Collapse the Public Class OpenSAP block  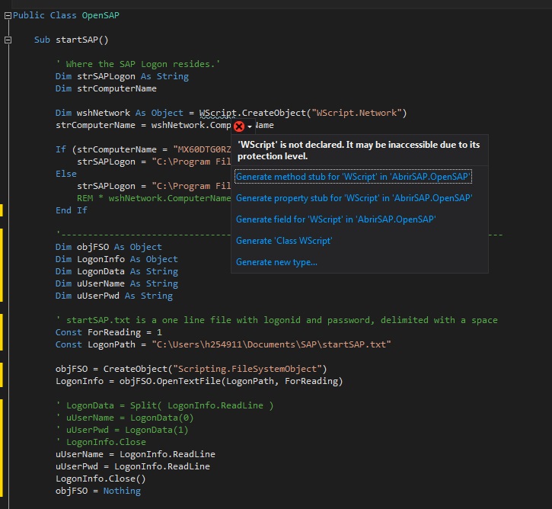click(x=8, y=15)
